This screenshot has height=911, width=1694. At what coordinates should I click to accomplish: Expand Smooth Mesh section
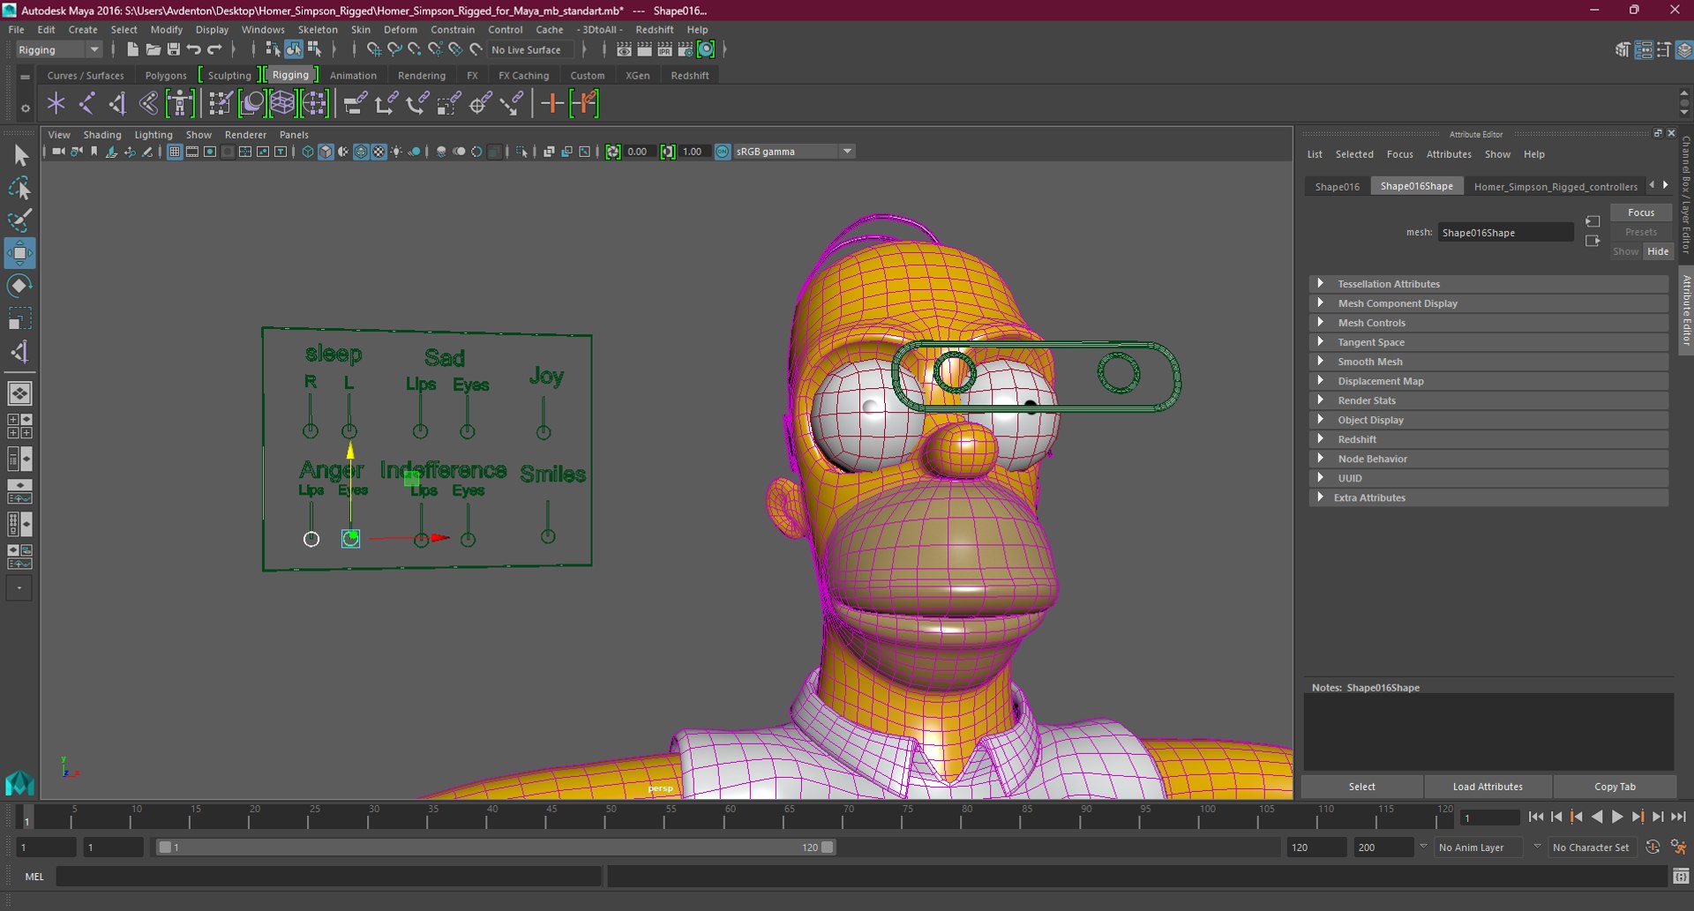(x=1488, y=362)
